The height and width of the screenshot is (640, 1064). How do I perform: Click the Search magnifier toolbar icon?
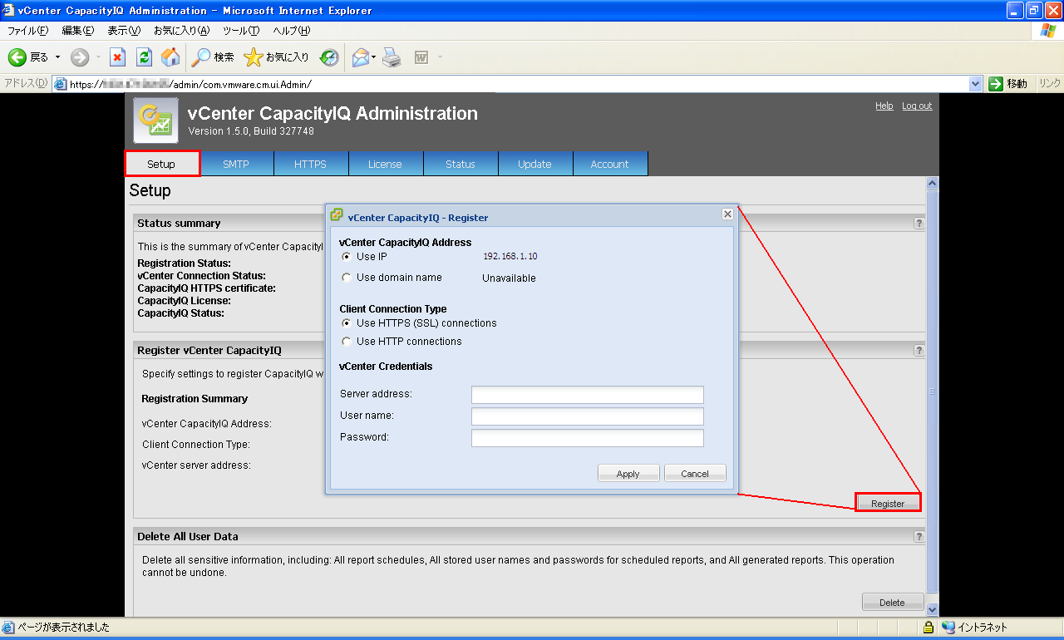pos(201,57)
